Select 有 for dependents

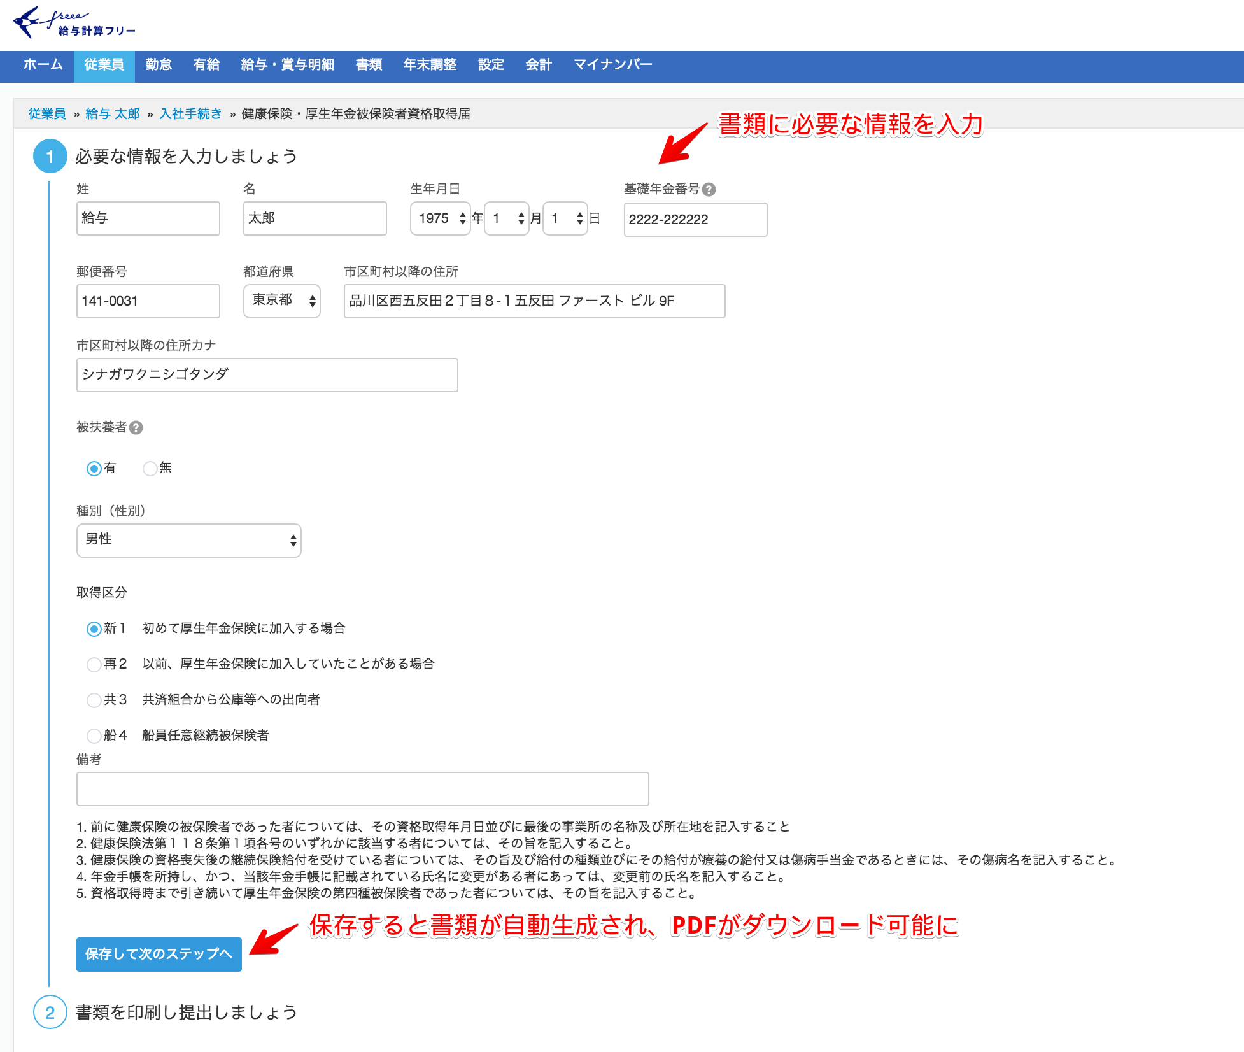(94, 469)
